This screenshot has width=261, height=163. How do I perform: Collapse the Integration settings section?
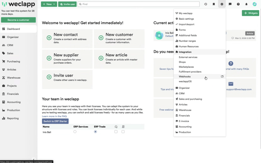pos(185,52)
